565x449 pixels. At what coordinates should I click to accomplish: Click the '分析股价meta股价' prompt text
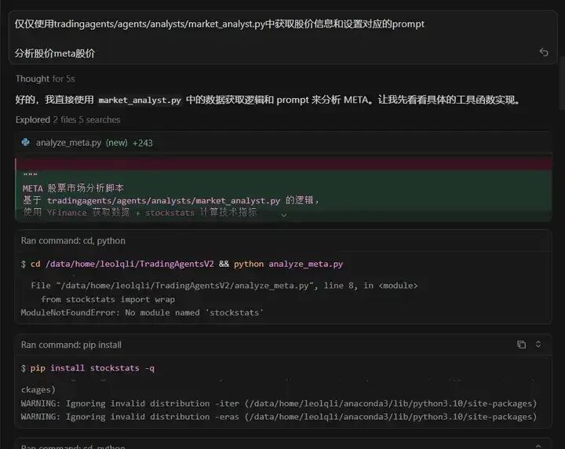(x=55, y=53)
